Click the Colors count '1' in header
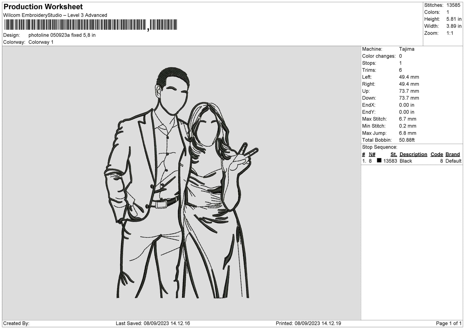The height and width of the screenshot is (329, 465). [x=448, y=12]
